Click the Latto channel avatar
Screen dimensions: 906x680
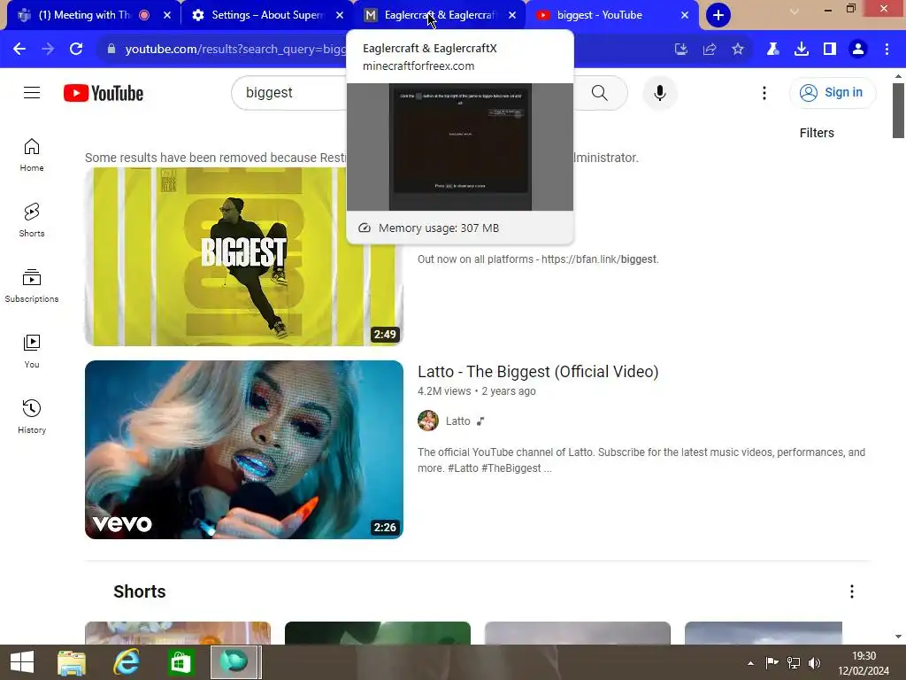(428, 421)
